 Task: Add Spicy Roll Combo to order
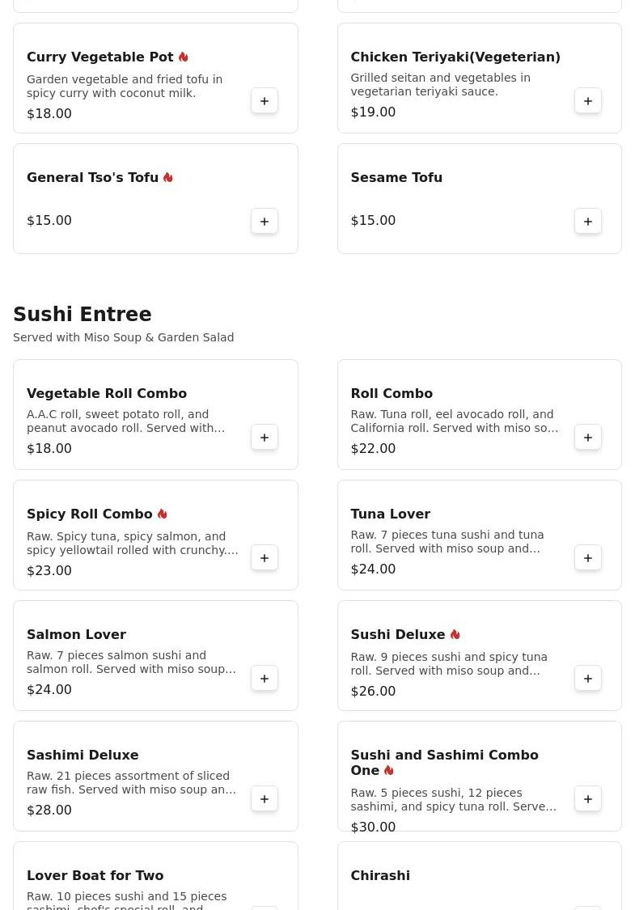coord(265,558)
